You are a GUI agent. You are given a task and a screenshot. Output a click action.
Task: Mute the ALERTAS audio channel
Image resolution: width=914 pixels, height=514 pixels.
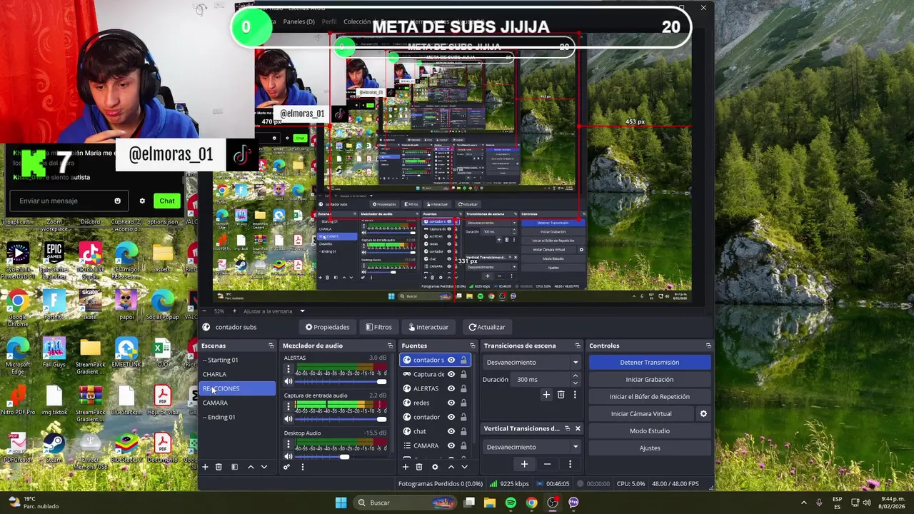(x=288, y=381)
